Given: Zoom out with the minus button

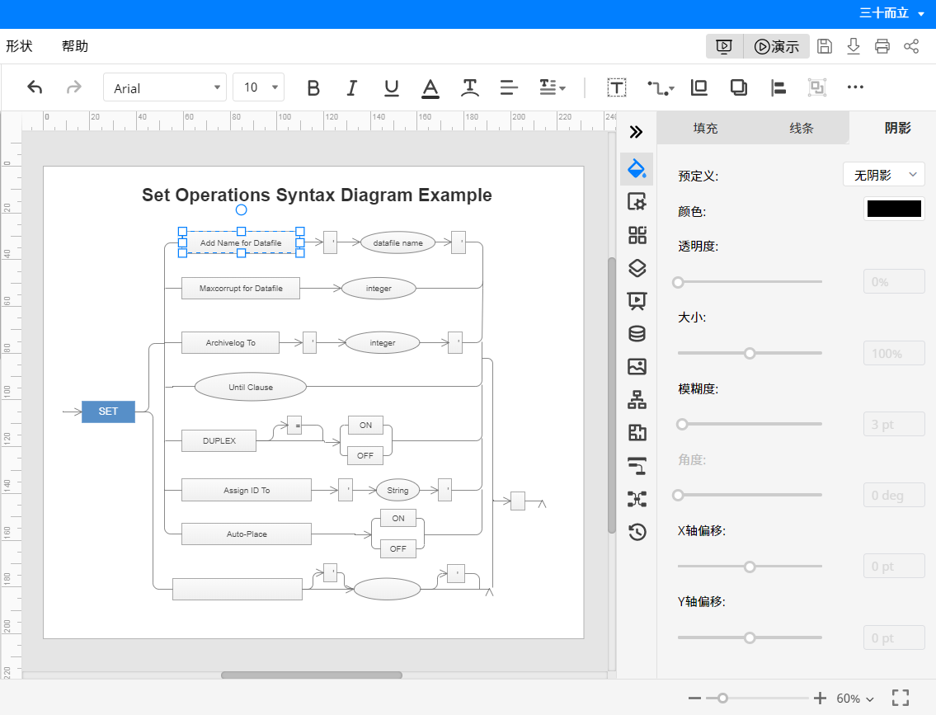Looking at the screenshot, I should tap(694, 698).
